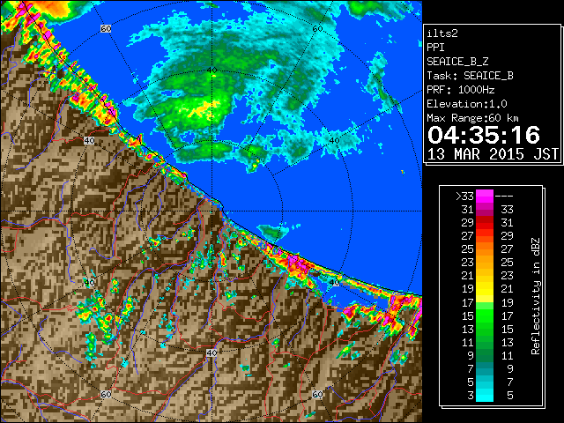Screen dimensions: 564x423
Task: Select the 'Elevation:1.0' entry
Action: [x=467, y=104]
